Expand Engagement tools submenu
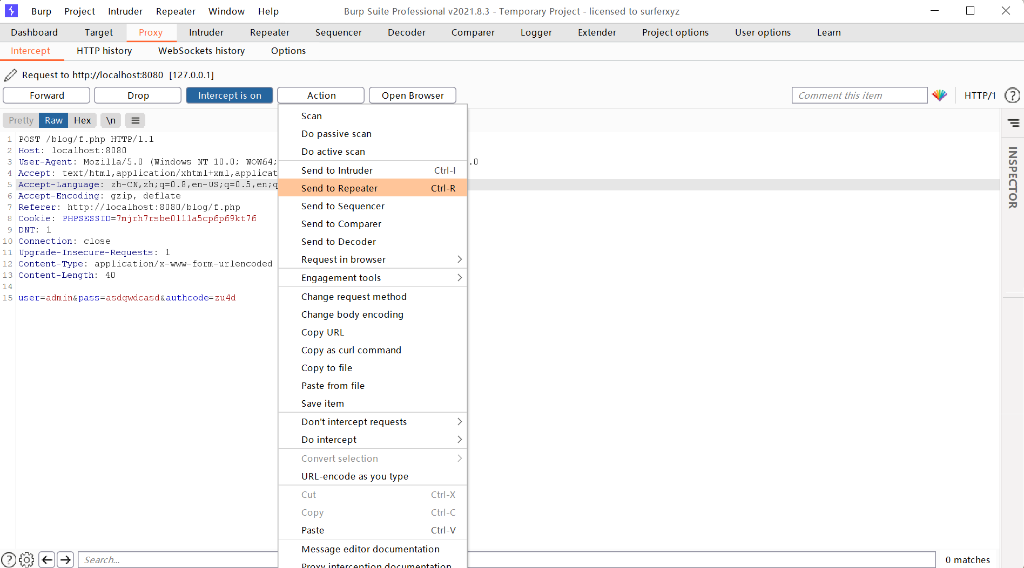This screenshot has width=1024, height=568. pyautogui.click(x=373, y=278)
